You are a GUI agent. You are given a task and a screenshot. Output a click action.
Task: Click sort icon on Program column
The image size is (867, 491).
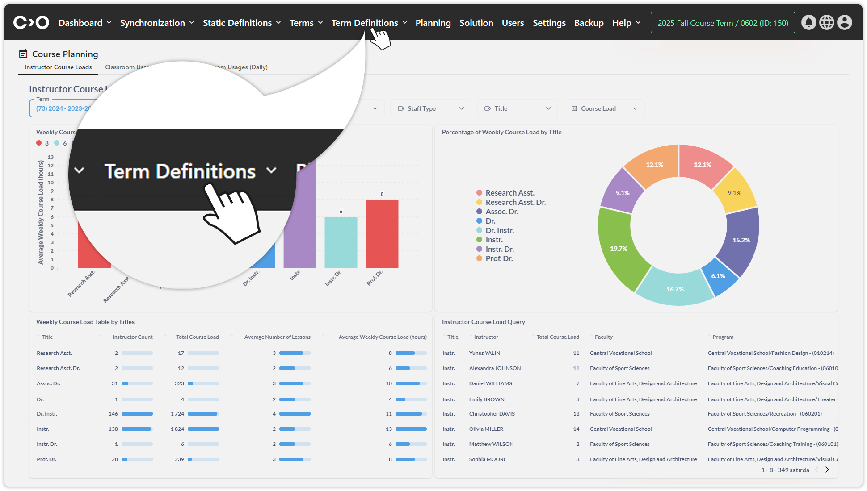[x=709, y=336]
